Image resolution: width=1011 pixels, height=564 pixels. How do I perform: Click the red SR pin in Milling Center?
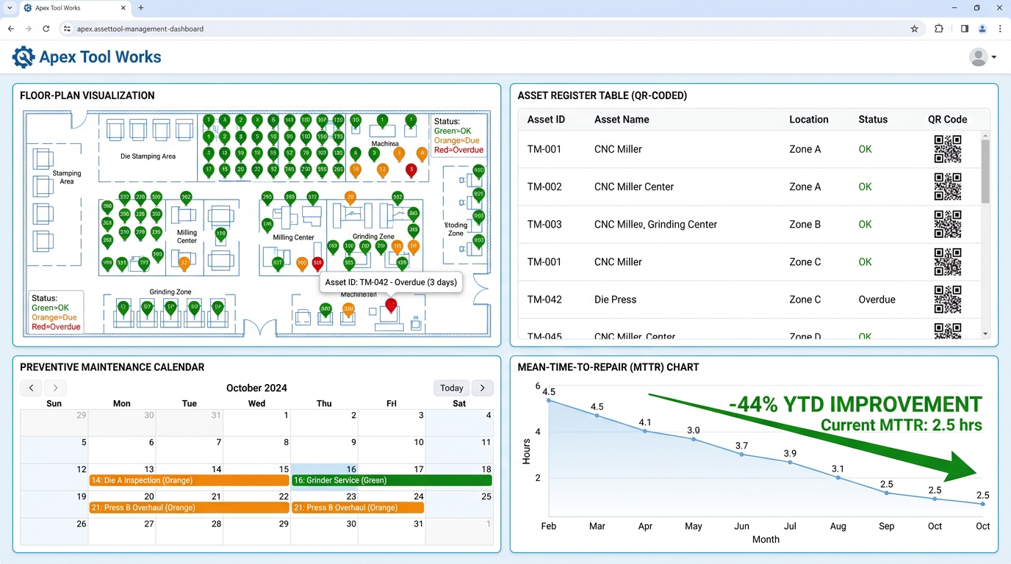pos(317,263)
